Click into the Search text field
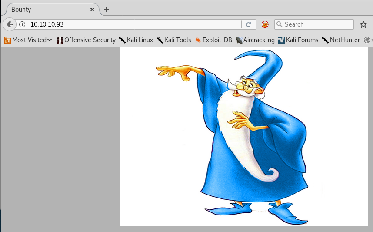The image size is (373, 232). (x=317, y=24)
